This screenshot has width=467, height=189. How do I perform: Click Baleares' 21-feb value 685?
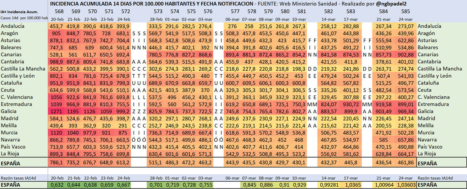[73, 47]
